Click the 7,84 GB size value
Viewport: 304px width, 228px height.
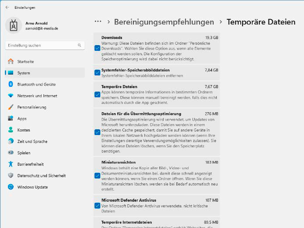(x=211, y=70)
